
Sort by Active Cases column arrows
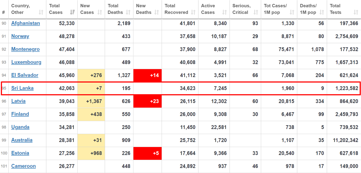[x=224, y=12]
